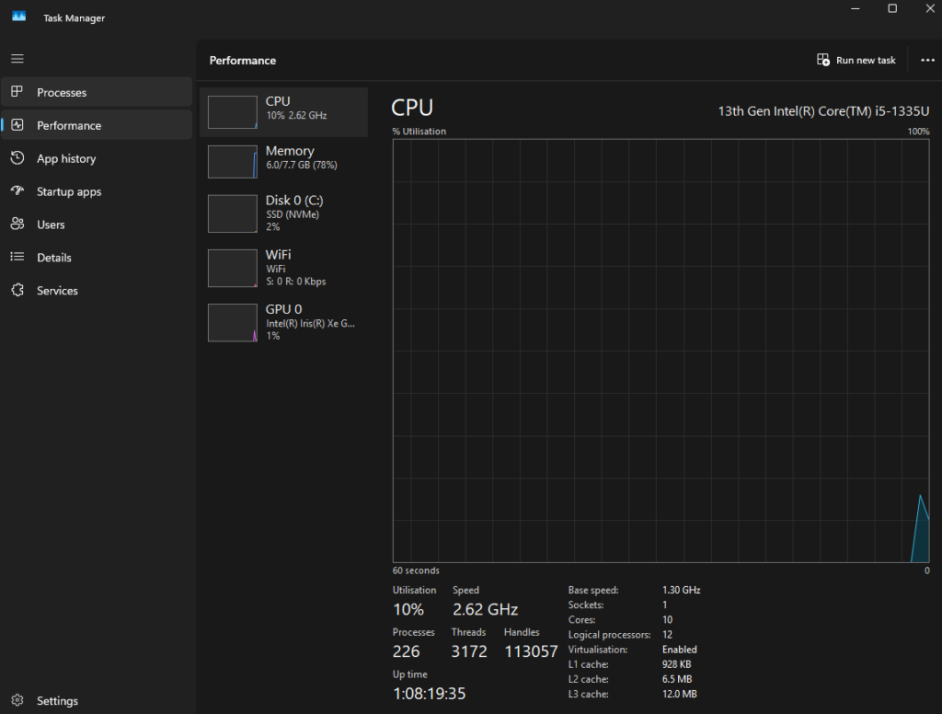This screenshot has height=714, width=942.
Task: Close the Task Manager window
Action: pos(929,8)
